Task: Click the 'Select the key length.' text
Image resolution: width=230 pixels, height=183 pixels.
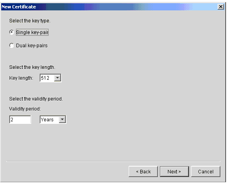Action: coord(32,67)
